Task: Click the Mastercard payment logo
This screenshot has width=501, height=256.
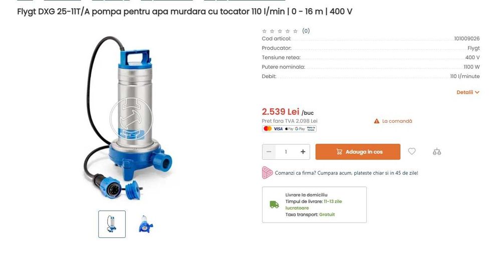Action: pos(268,128)
